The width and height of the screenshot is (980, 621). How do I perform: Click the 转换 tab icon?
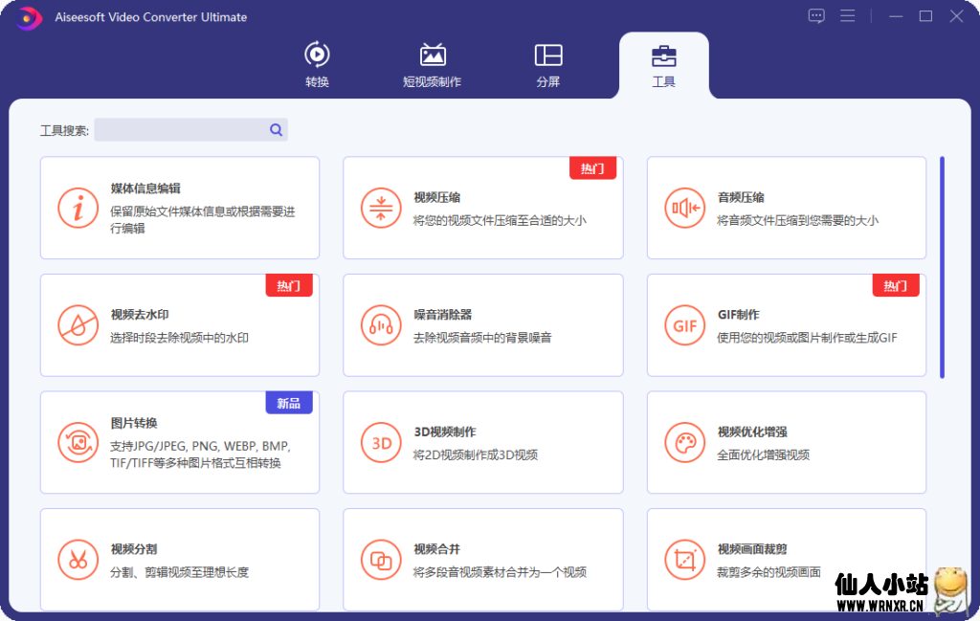click(317, 55)
